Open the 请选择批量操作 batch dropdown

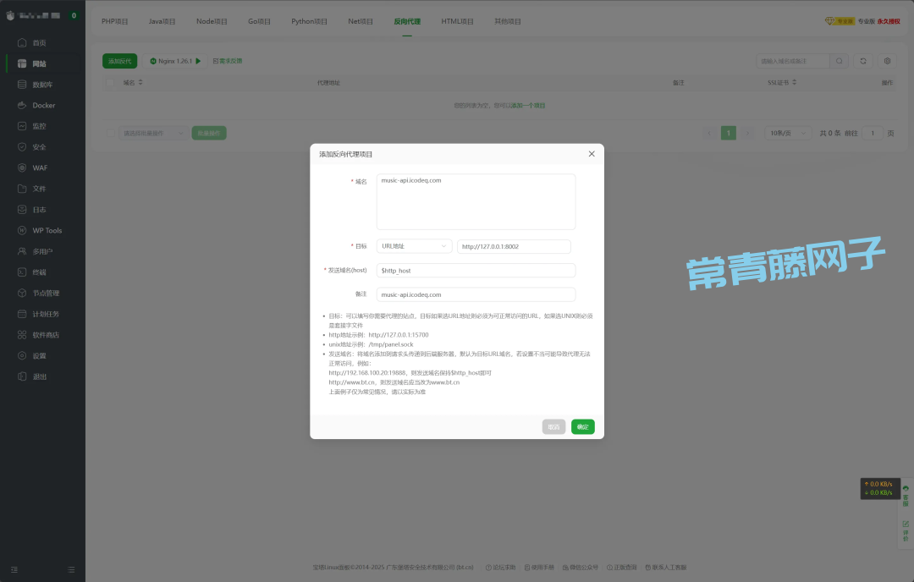[155, 133]
